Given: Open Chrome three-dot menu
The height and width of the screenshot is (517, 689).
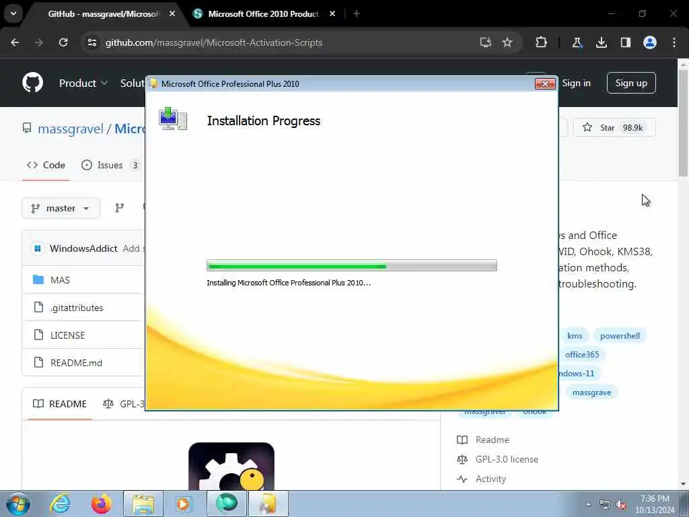Looking at the screenshot, I should (x=674, y=42).
